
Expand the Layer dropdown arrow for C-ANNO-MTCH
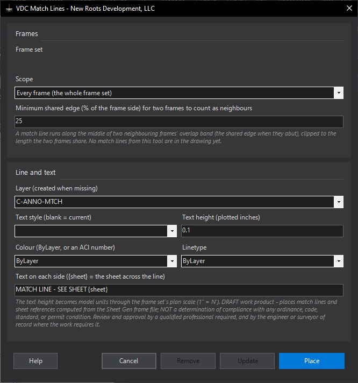(339, 202)
